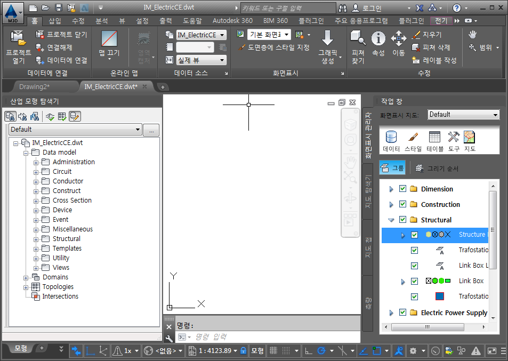
Task: Toggle the Structural group checkbox
Action: (402, 219)
